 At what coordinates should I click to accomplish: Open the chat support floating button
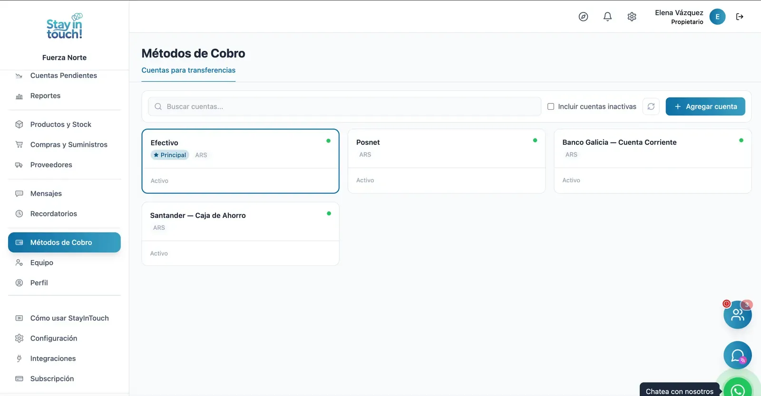click(x=738, y=355)
